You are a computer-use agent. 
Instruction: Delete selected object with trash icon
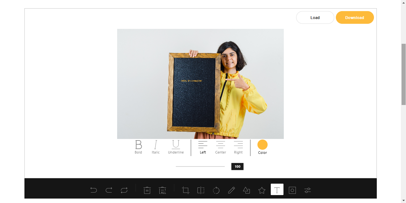coord(147,190)
